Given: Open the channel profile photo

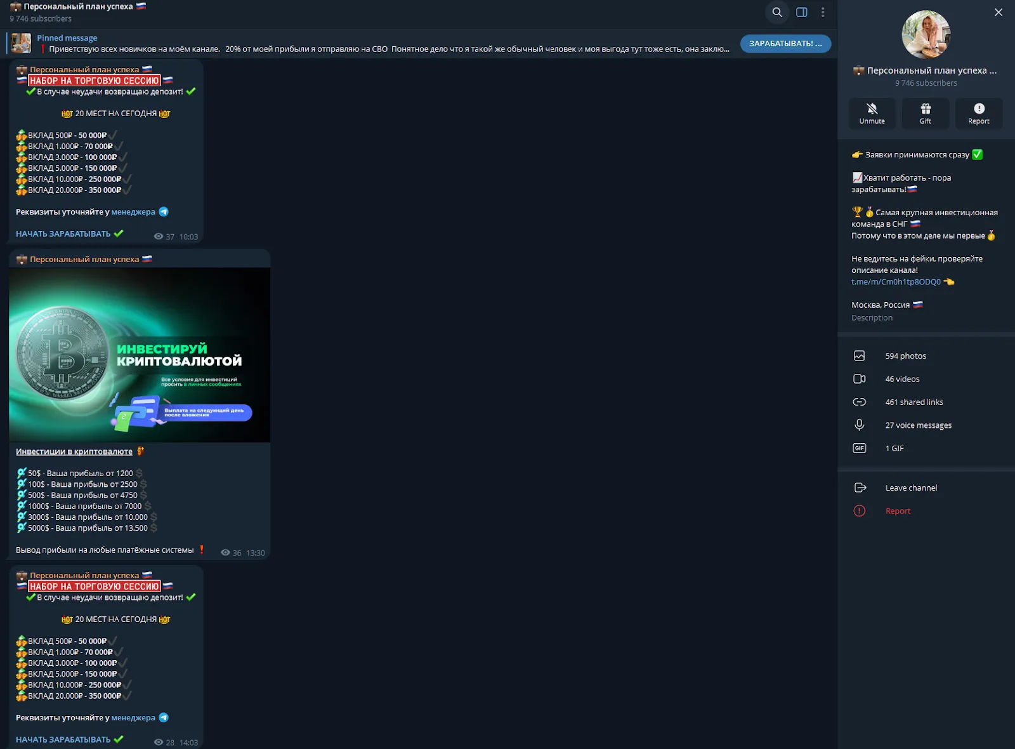Looking at the screenshot, I should tap(926, 34).
